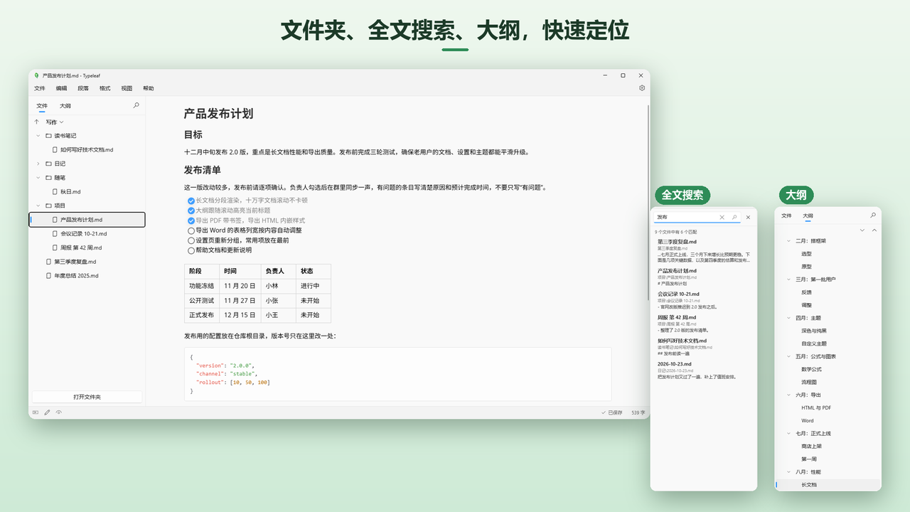This screenshot has height=512, width=910.
Task: Open the 帮助 menu
Action: [x=148, y=88]
